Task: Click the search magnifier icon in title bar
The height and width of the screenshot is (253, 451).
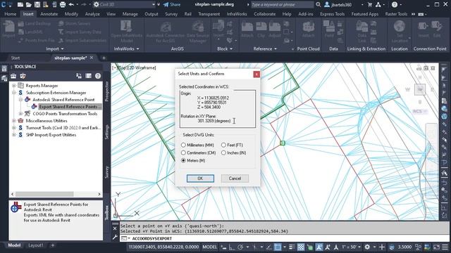Action: [318, 5]
